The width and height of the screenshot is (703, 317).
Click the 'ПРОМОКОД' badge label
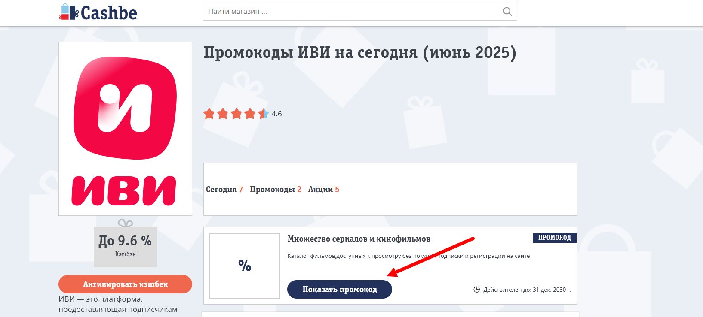click(555, 238)
